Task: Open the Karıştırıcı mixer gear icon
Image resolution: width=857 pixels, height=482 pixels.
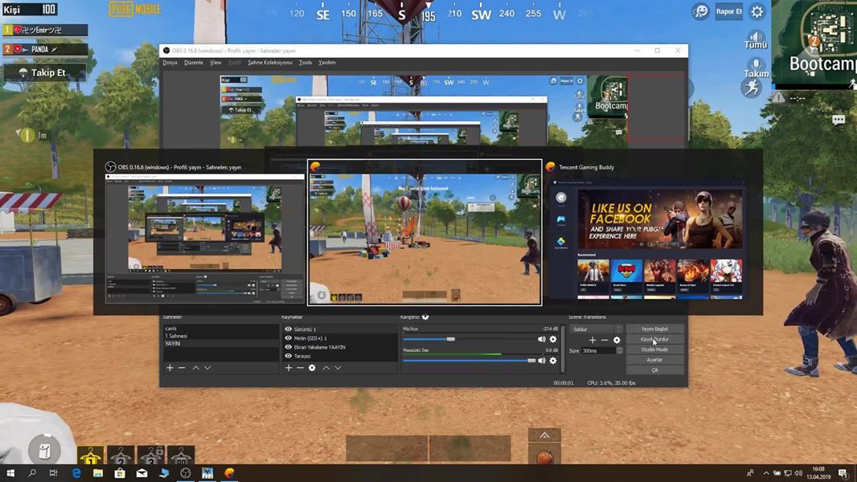Action: click(425, 317)
